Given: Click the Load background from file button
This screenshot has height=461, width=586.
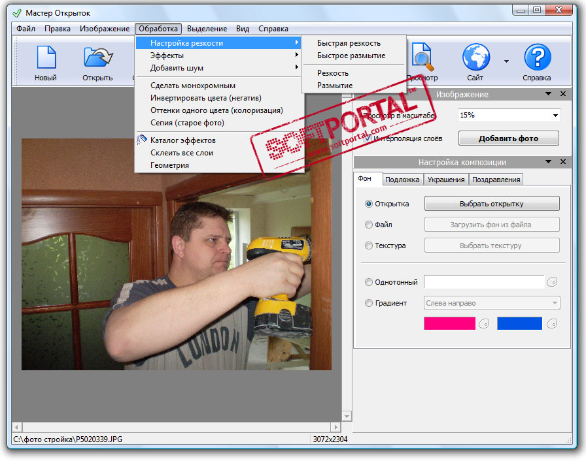Looking at the screenshot, I should [x=492, y=225].
